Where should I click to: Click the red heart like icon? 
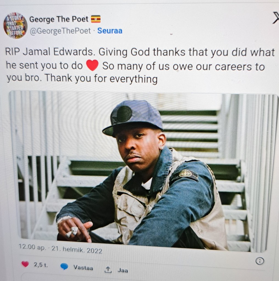(25, 264)
